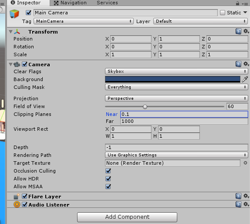Open Transform component gear settings menu
250x224 pixels.
pos(246,31)
